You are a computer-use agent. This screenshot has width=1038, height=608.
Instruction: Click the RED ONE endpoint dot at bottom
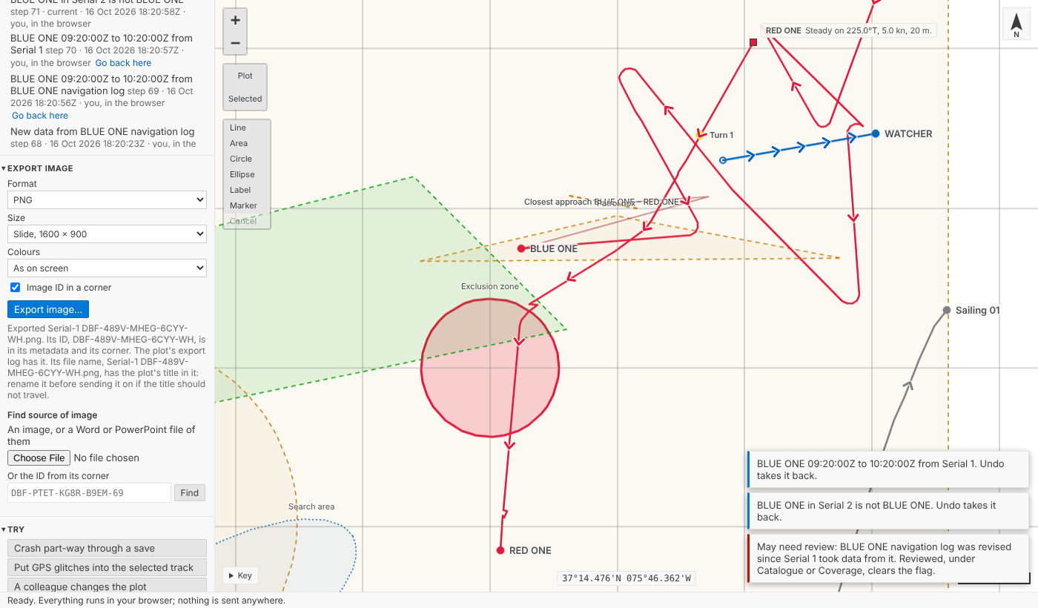500,550
